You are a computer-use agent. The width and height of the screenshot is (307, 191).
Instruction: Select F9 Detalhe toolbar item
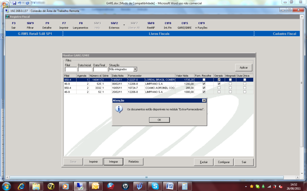pos(47,25)
